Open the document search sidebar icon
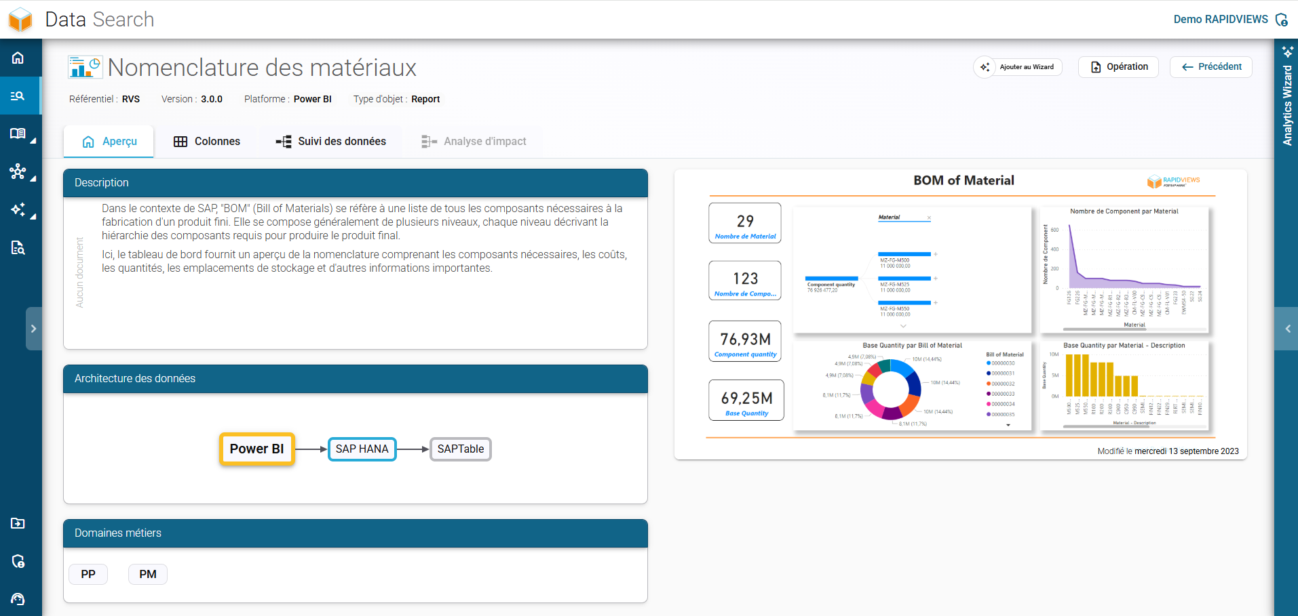Screen dimensions: 1298x616 coord(18,247)
